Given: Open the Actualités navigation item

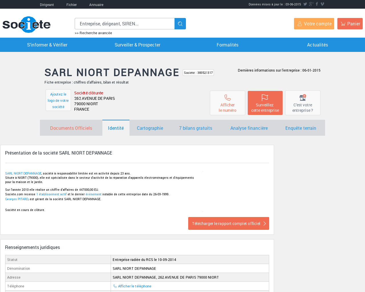Looking at the screenshot, I should coord(317,45).
